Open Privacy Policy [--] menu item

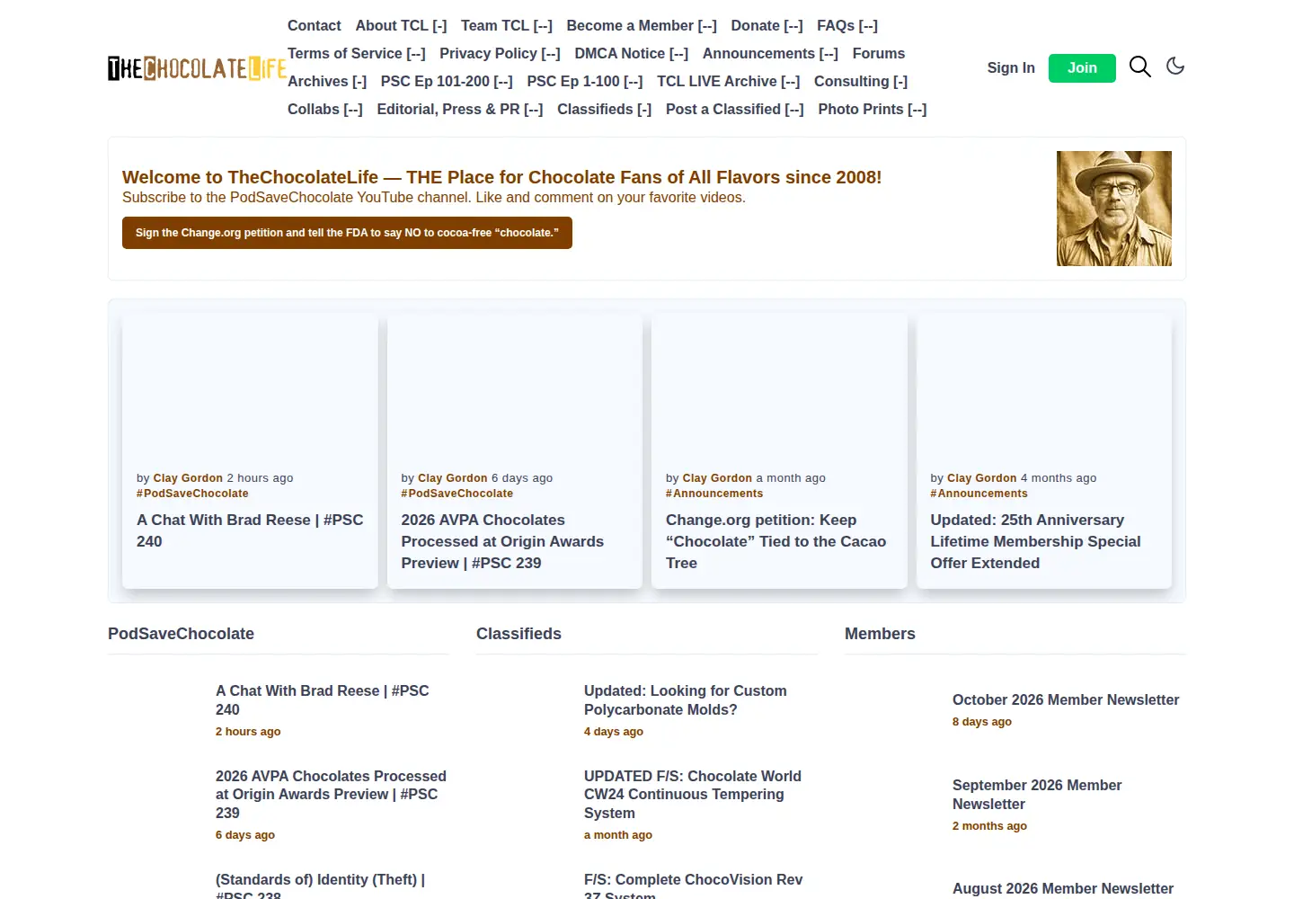point(500,54)
